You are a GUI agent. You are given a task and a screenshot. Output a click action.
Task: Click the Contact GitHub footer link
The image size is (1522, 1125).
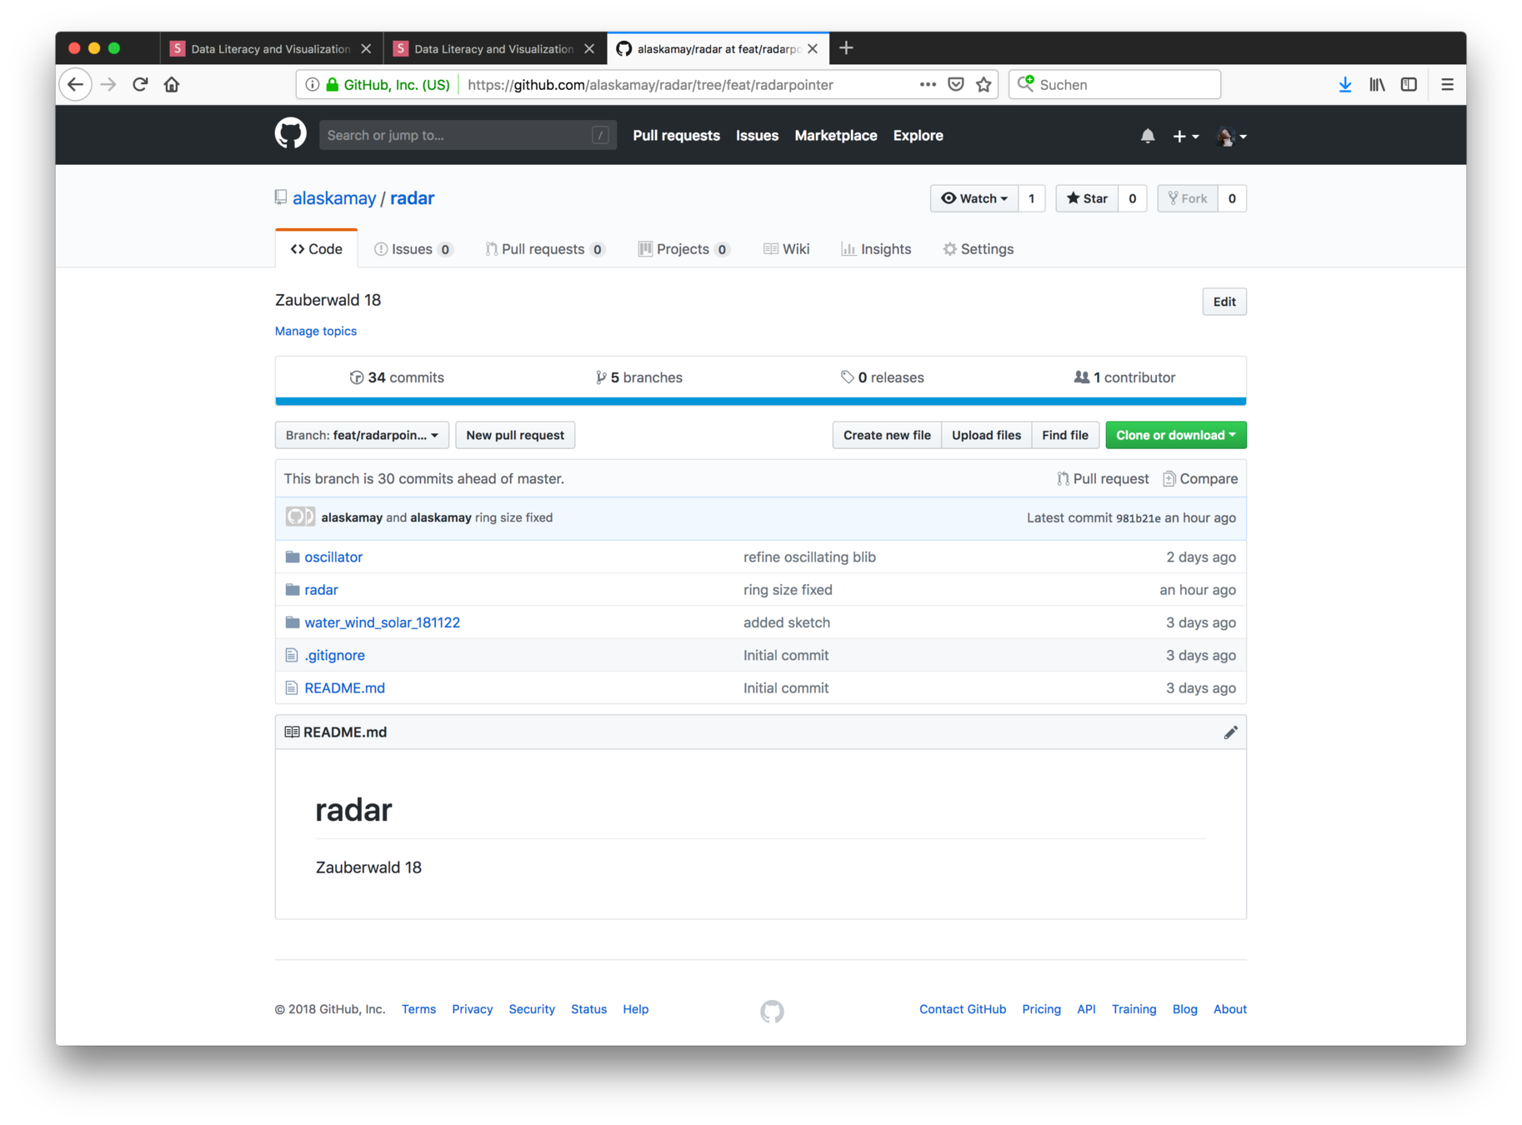(963, 1009)
